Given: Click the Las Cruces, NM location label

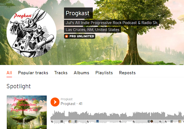Looking at the screenshot, I should (92, 30).
